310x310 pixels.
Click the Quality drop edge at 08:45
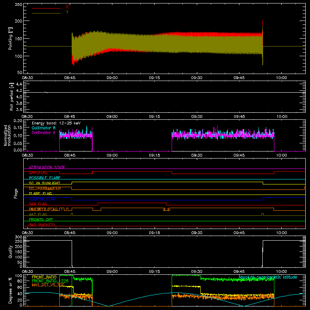click(72, 253)
